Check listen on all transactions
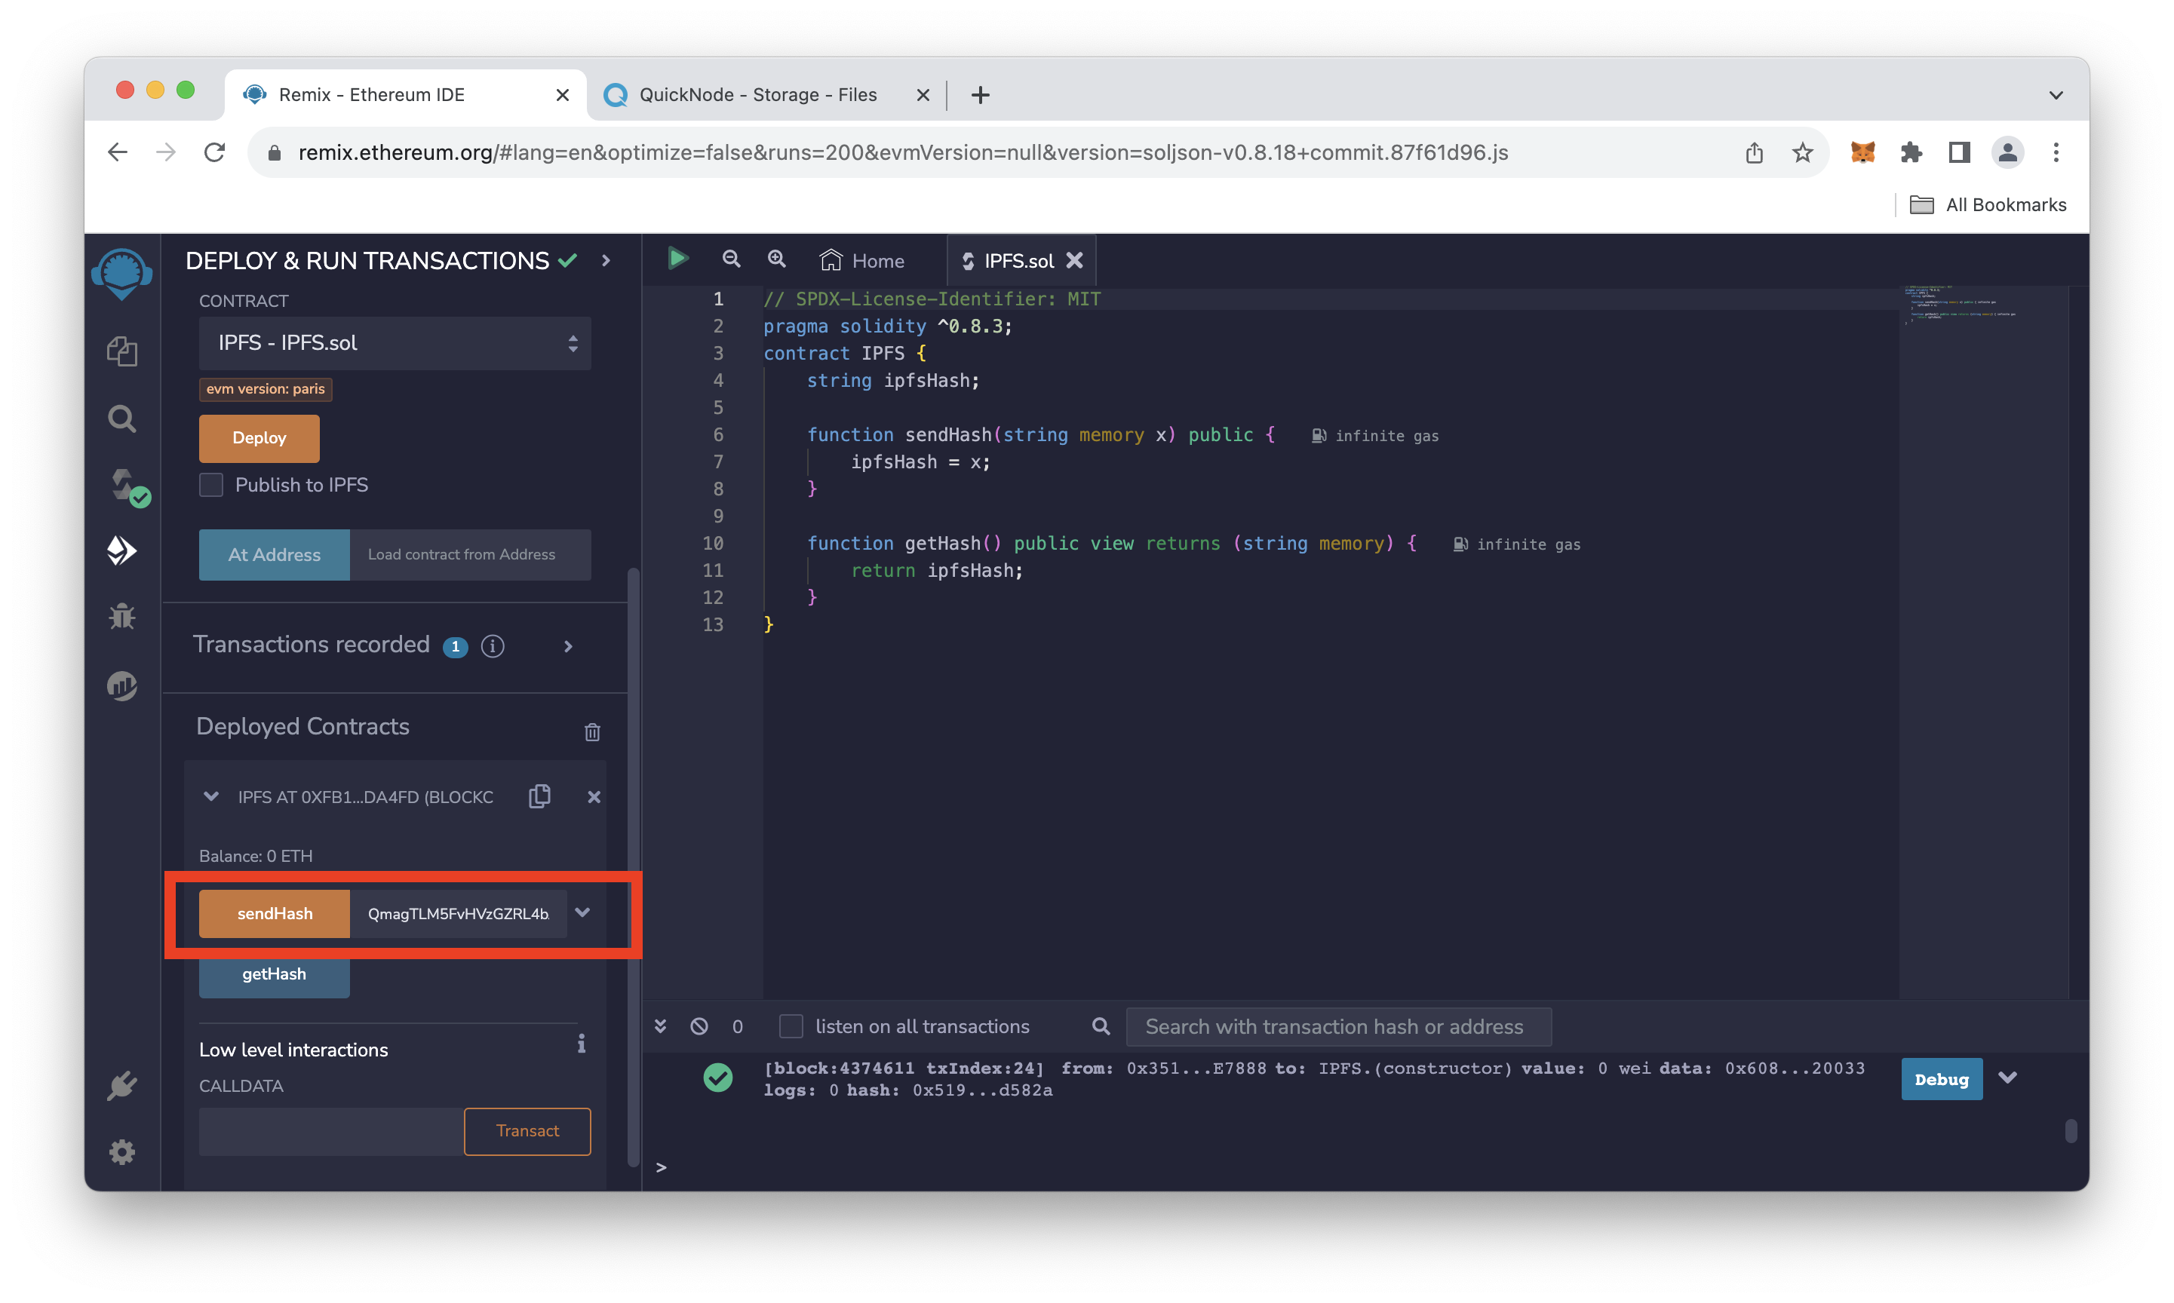The image size is (2174, 1303). pyautogui.click(x=791, y=1026)
